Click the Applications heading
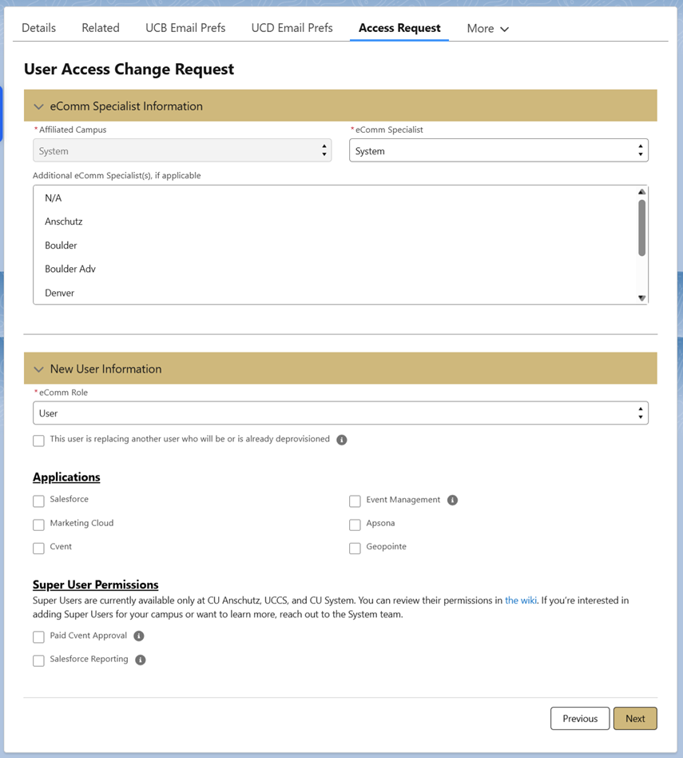Viewport: 683px width, 758px height. [x=66, y=477]
